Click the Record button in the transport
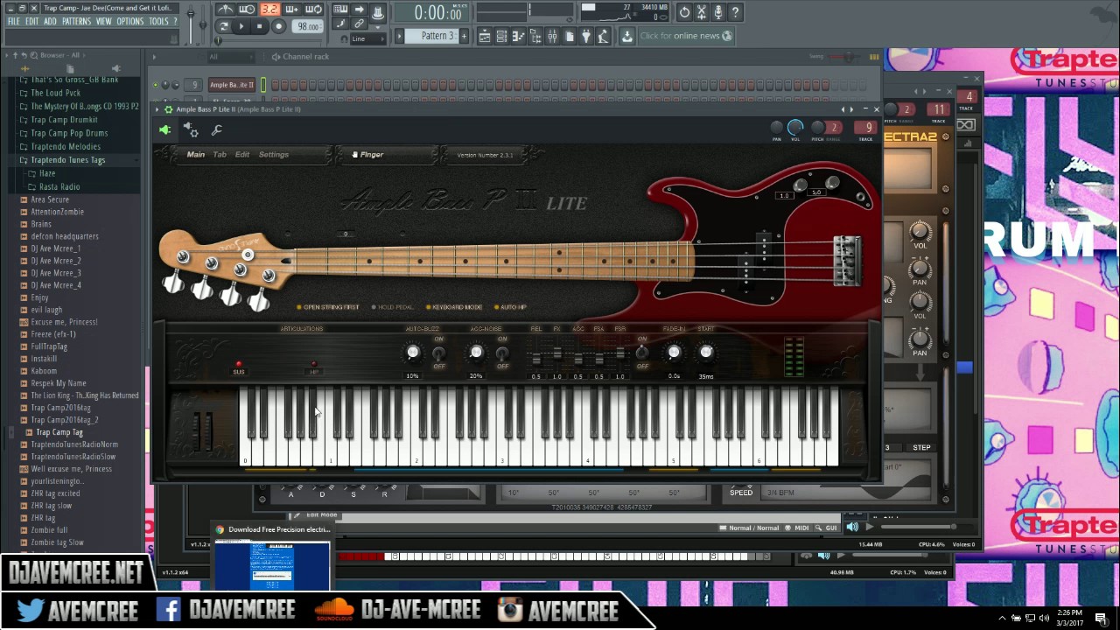The image size is (1120, 630). tap(277, 26)
